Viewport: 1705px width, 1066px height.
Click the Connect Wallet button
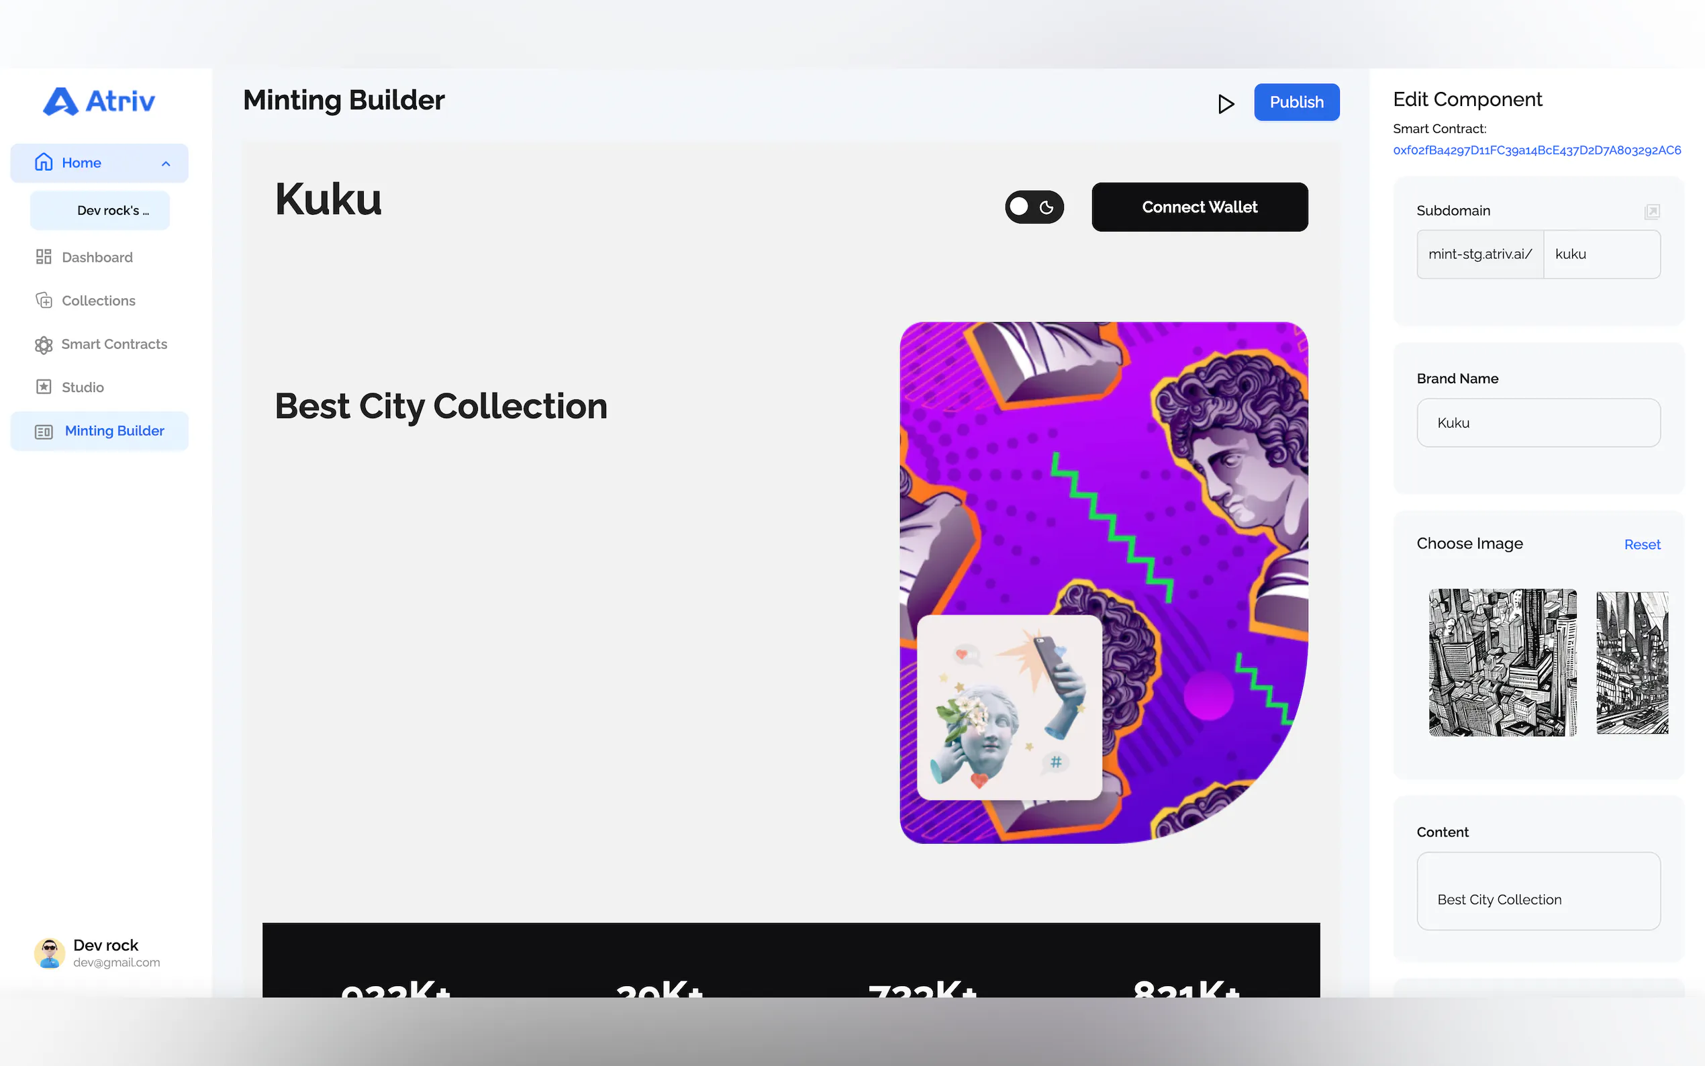tap(1200, 207)
